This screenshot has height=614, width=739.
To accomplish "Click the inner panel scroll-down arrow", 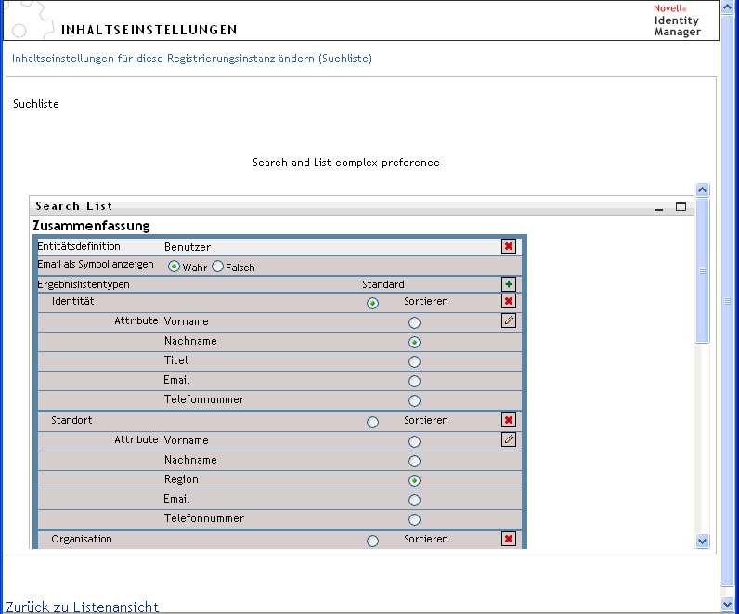I will (702, 541).
